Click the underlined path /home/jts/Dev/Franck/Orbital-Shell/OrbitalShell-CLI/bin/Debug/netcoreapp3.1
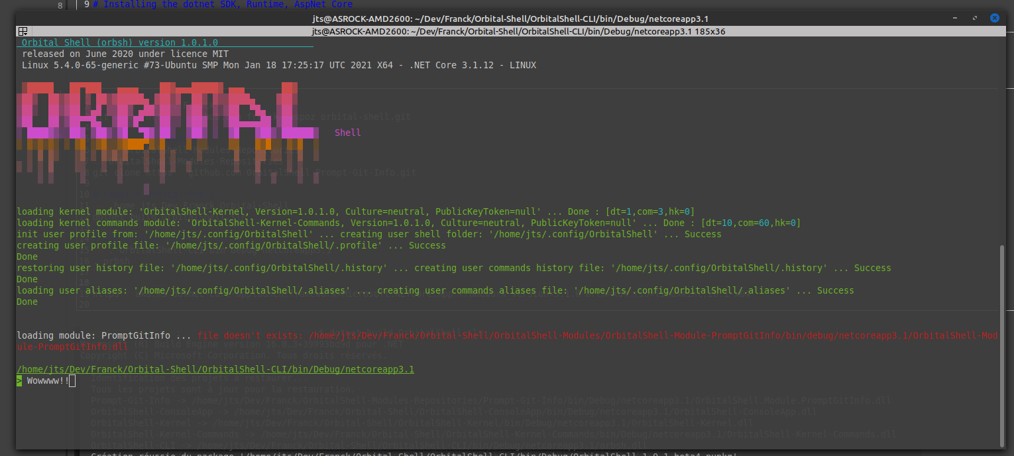This screenshot has width=1014, height=456. (x=215, y=369)
